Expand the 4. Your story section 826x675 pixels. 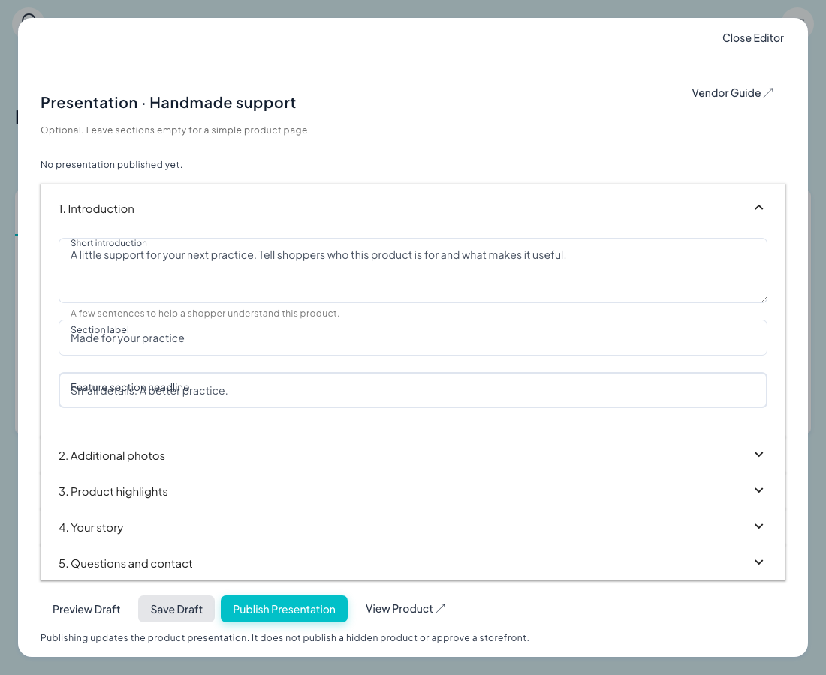pyautogui.click(x=412, y=527)
